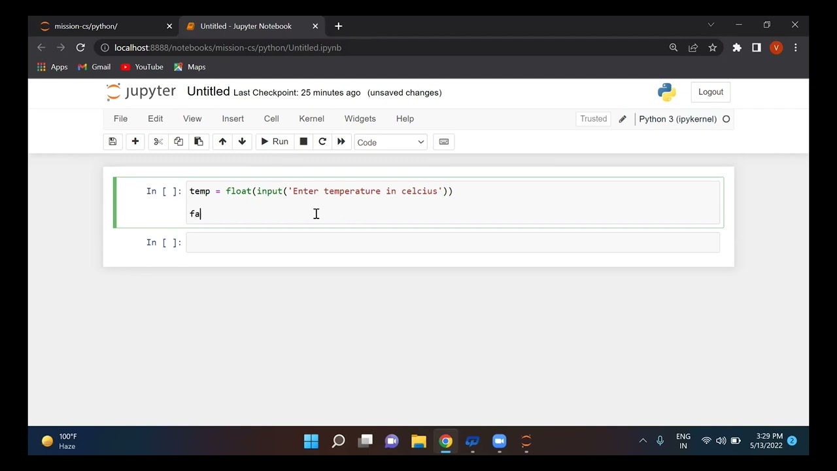The image size is (837, 471).
Task: Open the Gmail bookmark
Action: click(x=94, y=67)
